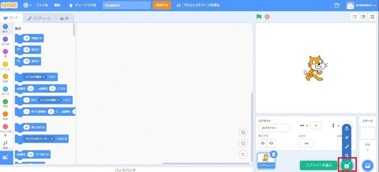
Task: Select the 動き blue category circle
Action: coord(5,27)
